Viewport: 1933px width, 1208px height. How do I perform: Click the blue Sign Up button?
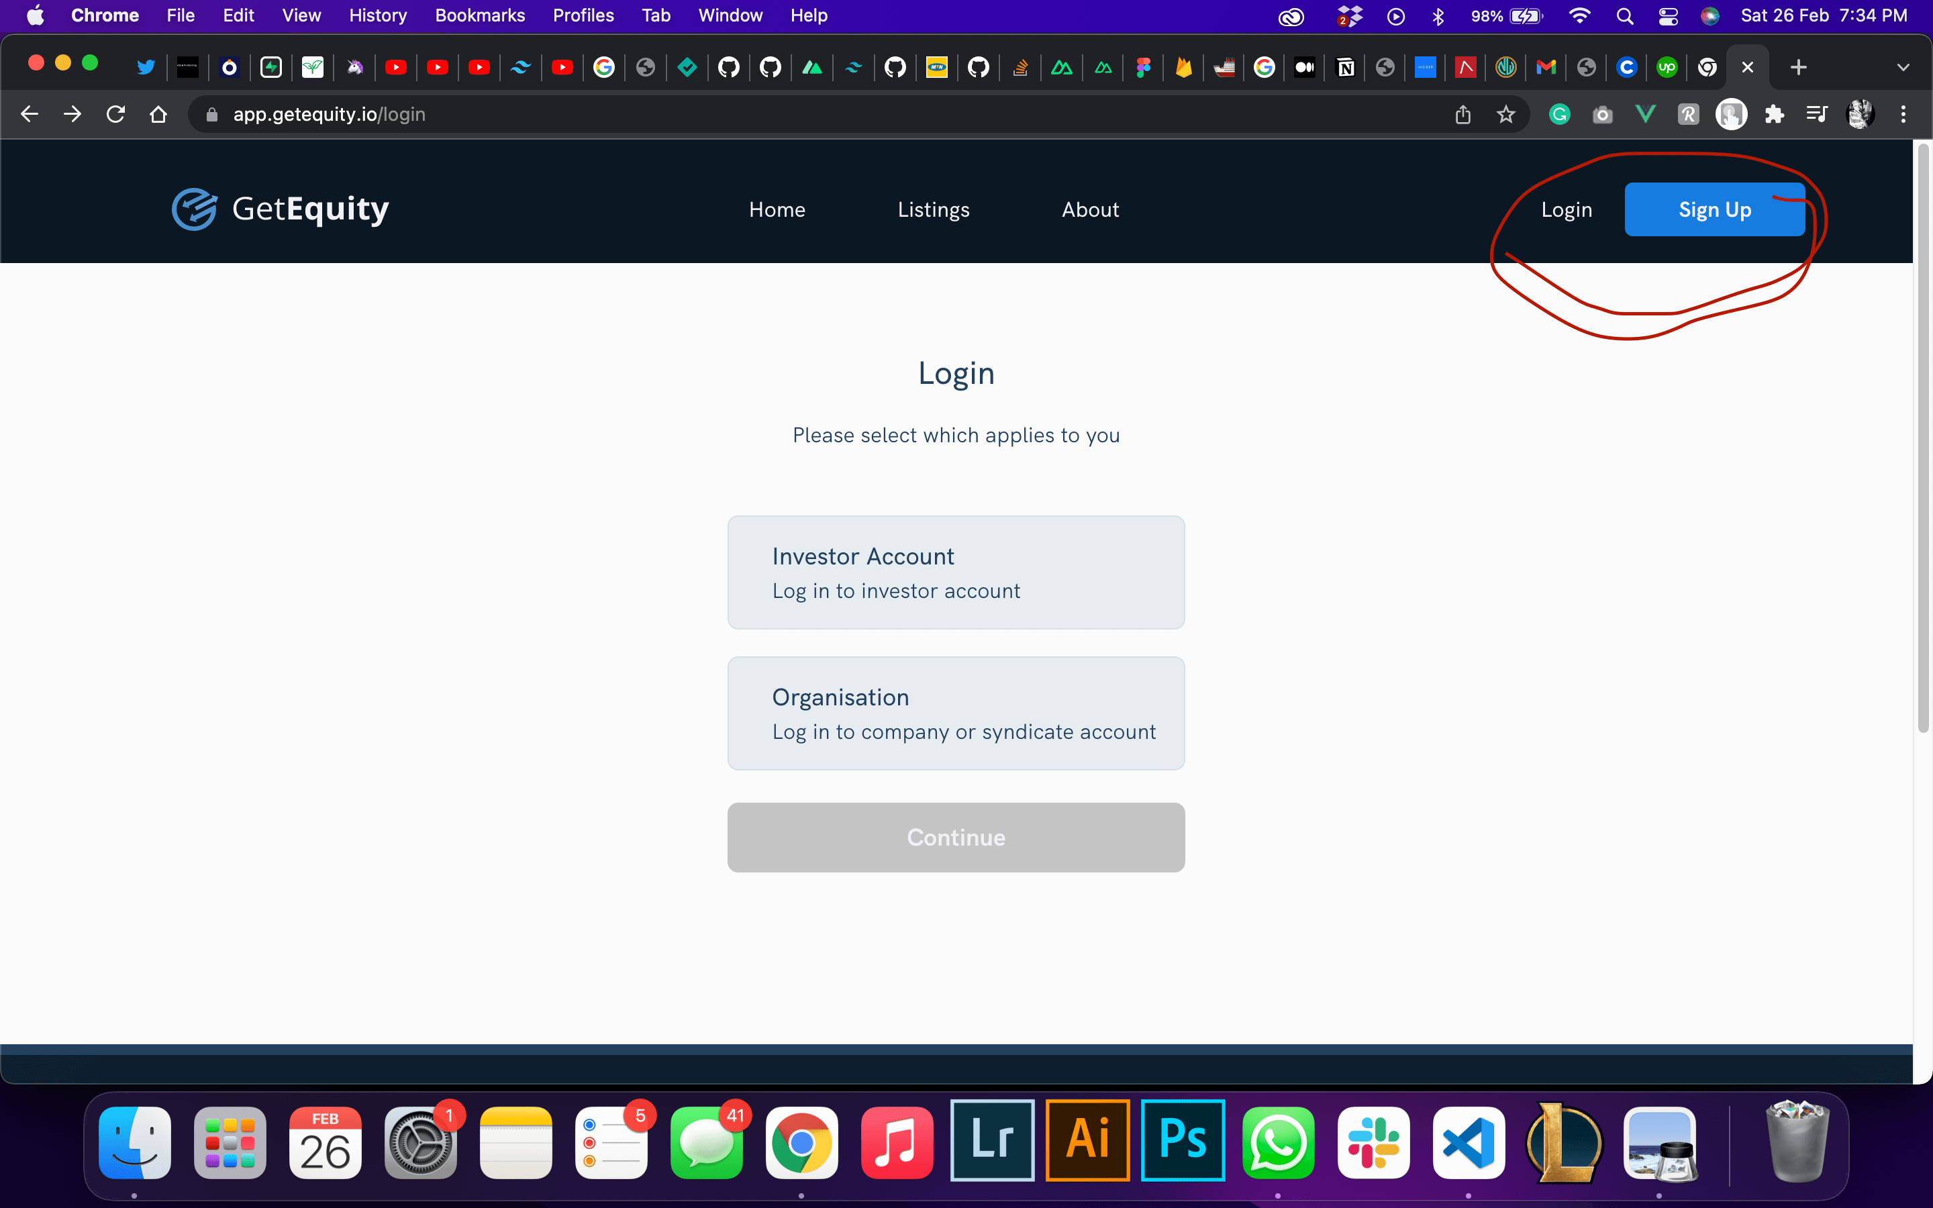(1714, 209)
